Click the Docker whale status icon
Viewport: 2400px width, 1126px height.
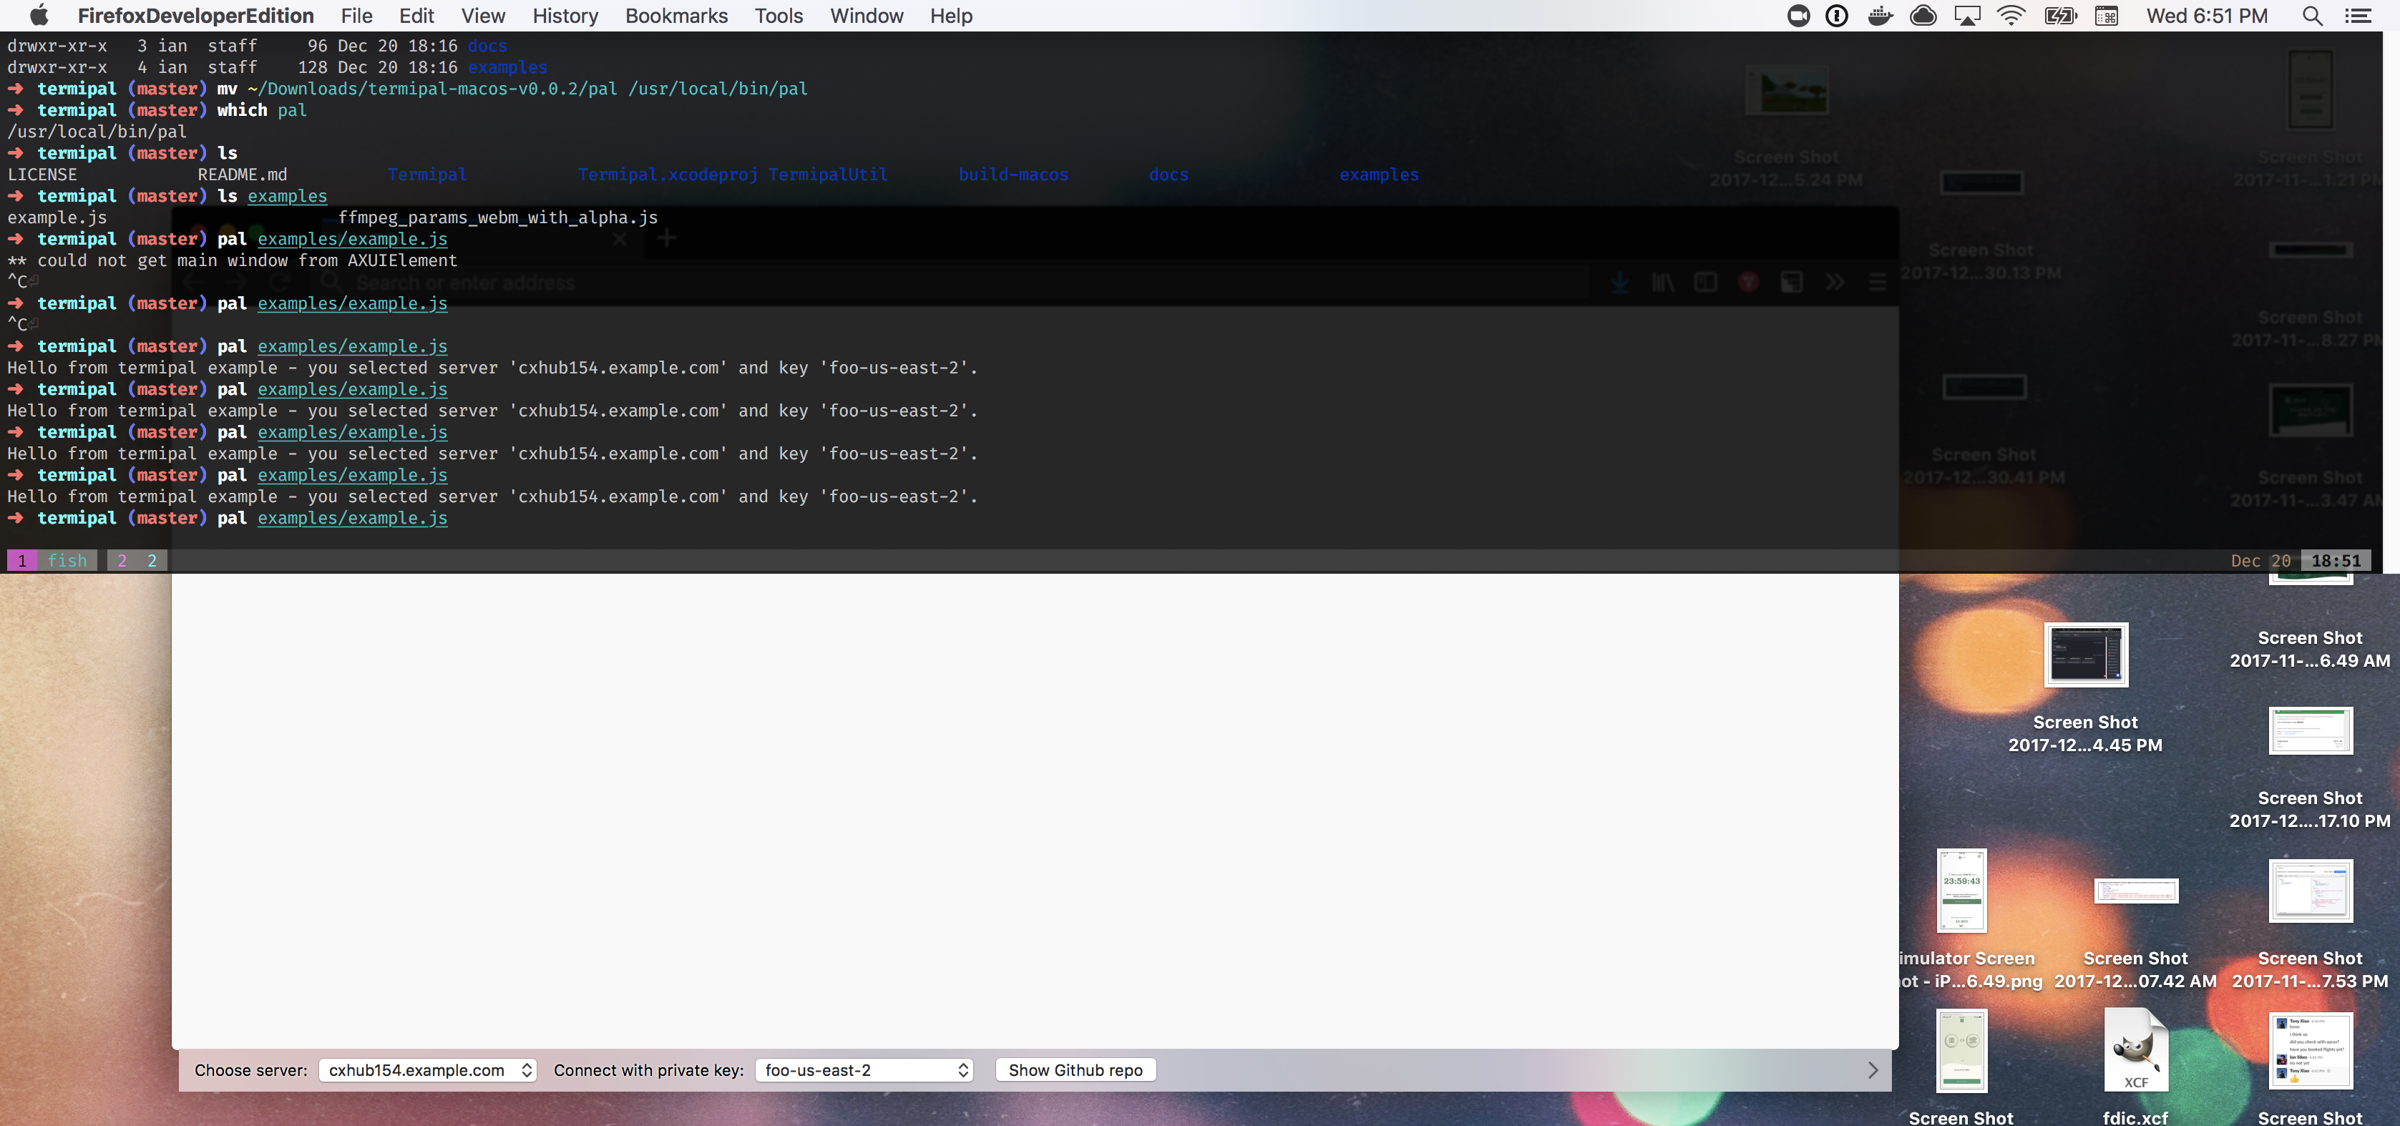tap(1880, 16)
